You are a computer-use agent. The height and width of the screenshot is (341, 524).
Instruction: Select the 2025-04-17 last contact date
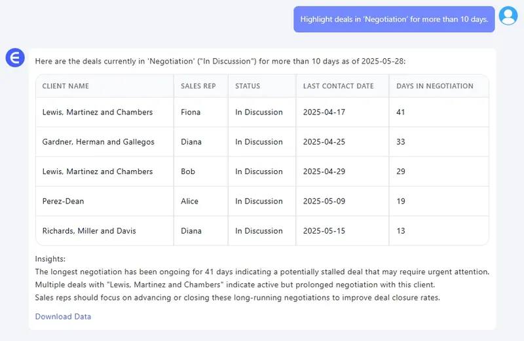click(x=324, y=113)
